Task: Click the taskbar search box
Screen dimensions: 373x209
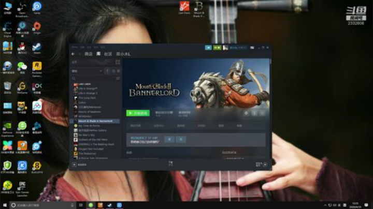Action: coord(43,205)
